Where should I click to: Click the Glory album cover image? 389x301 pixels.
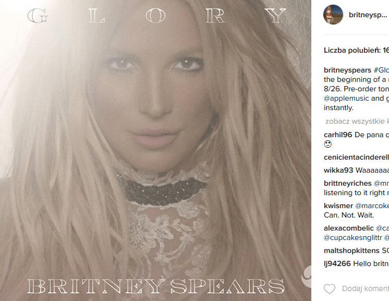[x=155, y=150]
